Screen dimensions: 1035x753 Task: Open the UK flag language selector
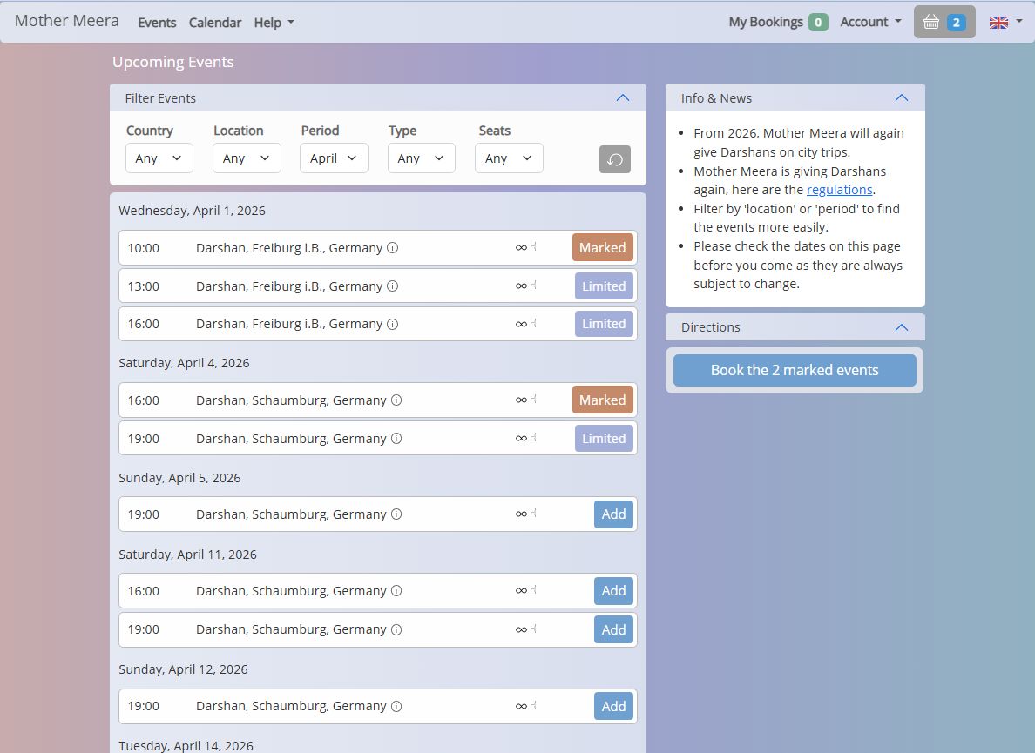1005,23
